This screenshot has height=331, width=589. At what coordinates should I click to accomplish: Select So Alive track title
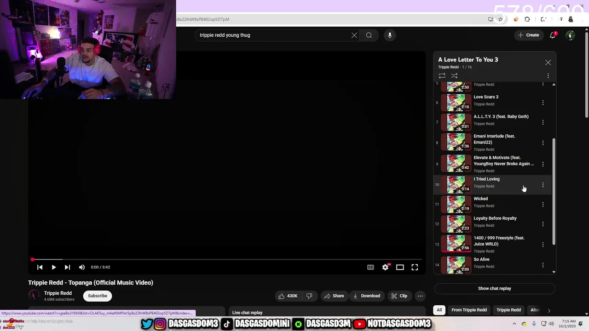[481, 259]
